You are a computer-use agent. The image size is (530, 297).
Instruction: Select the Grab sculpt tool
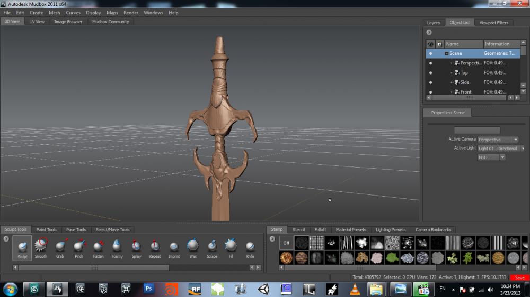60,246
